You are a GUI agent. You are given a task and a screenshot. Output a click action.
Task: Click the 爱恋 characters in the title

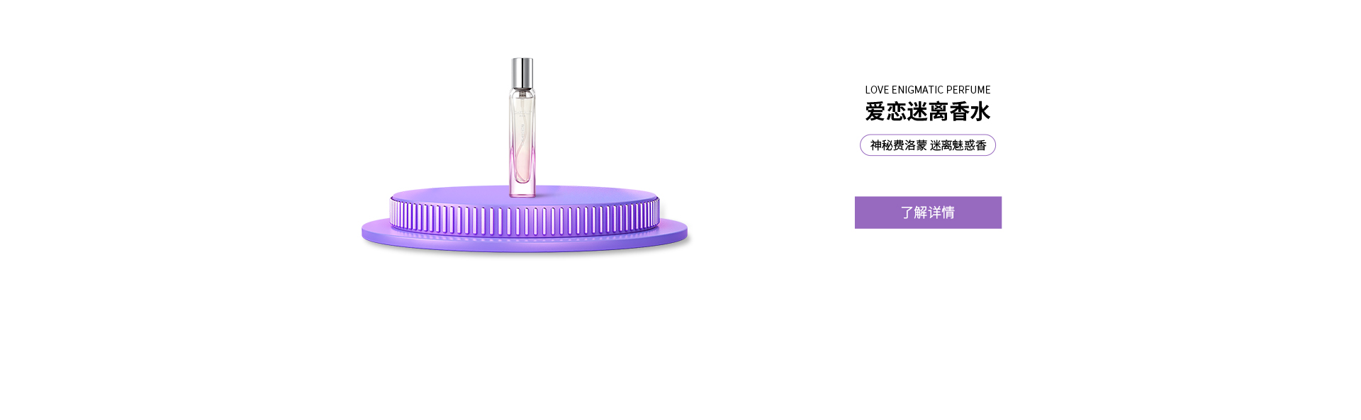pyautogui.click(x=885, y=112)
